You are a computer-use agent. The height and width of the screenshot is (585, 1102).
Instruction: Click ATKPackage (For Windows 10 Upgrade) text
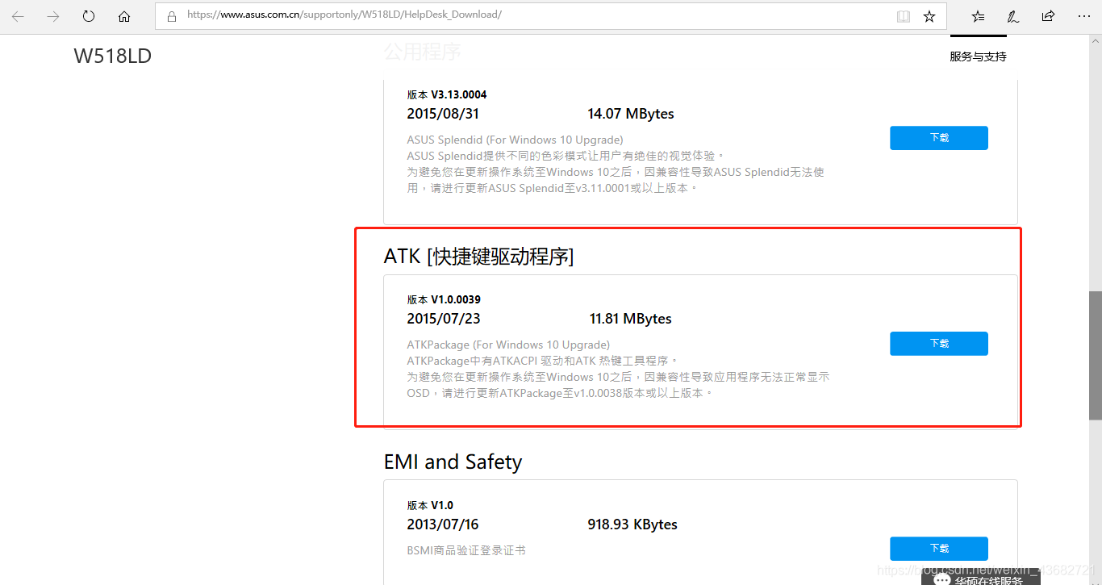[508, 345]
